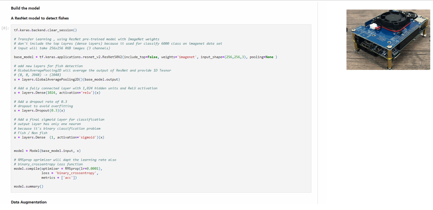Click the "# dropout to avoid overfitting" comment
433x210 pixels.
point(43,106)
